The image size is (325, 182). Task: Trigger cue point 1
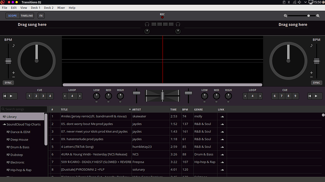click(x=29, y=96)
